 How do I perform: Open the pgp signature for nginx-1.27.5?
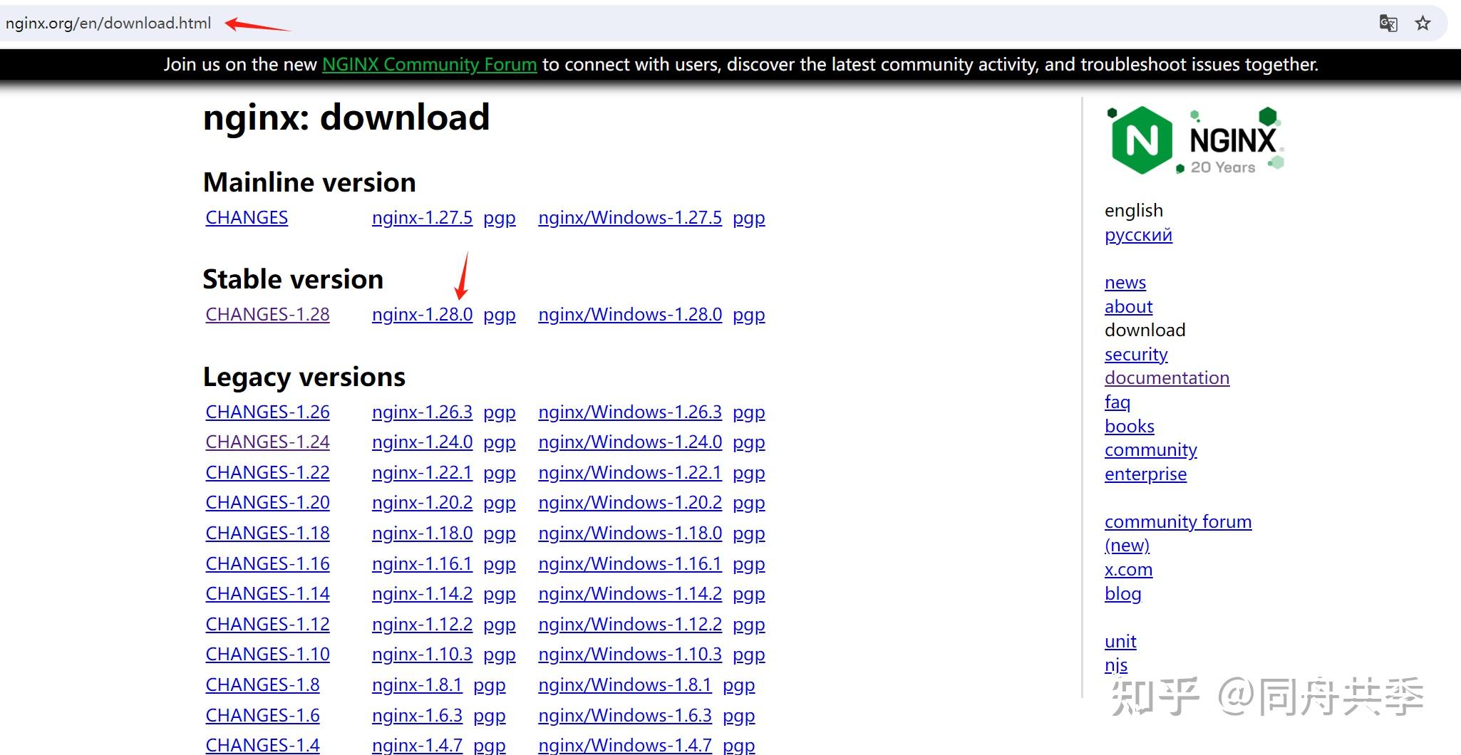click(x=499, y=217)
